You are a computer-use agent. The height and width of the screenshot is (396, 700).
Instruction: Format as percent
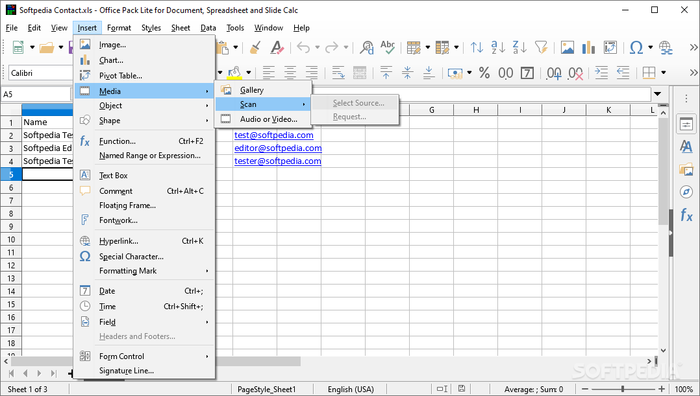coord(484,73)
